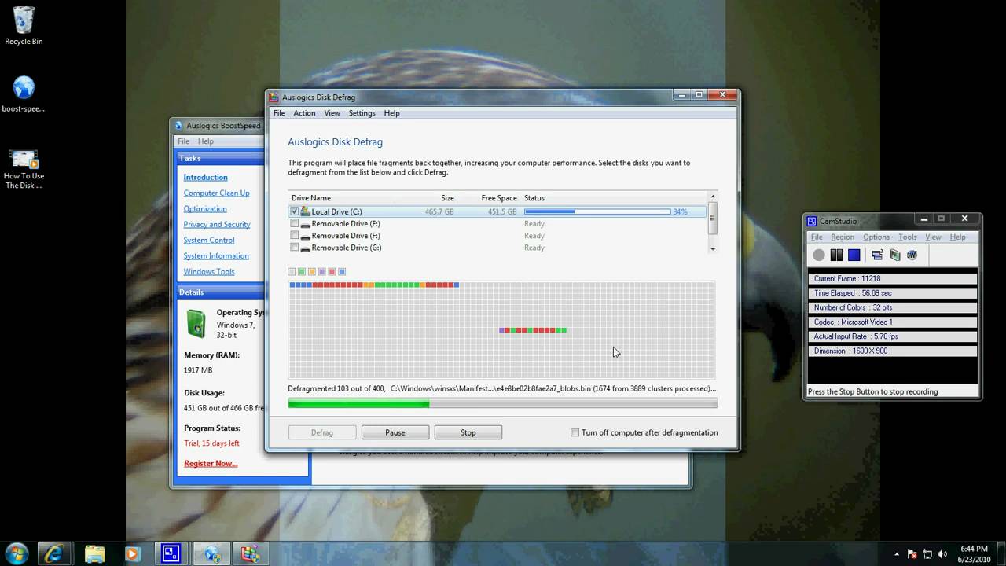Viewport: 1006px width, 566px height.
Task: Open the Introduction link in BoostSpeed
Action: 206,178
